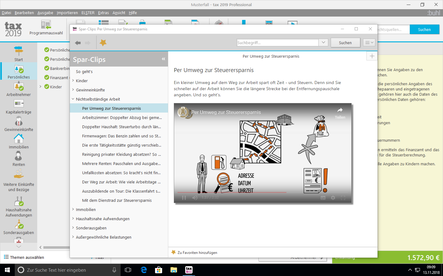This screenshot has width=443, height=276.
Task: Click Suchen button in Spar-Clips window
Action: point(345,43)
